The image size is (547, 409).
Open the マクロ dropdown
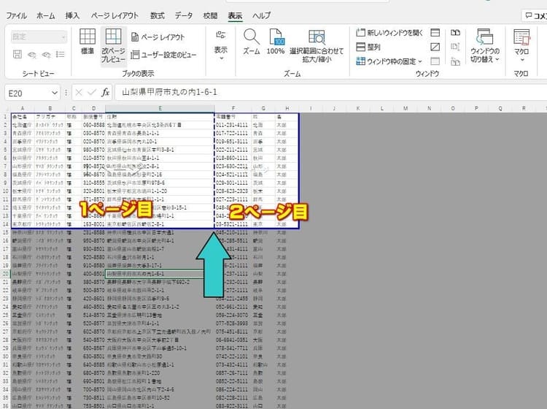[521, 46]
